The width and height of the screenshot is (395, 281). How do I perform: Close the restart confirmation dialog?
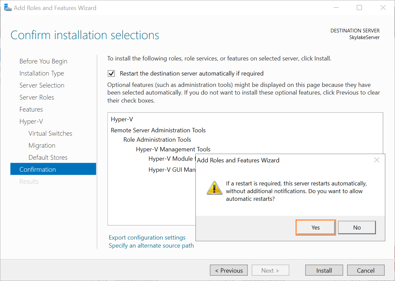coord(377,160)
